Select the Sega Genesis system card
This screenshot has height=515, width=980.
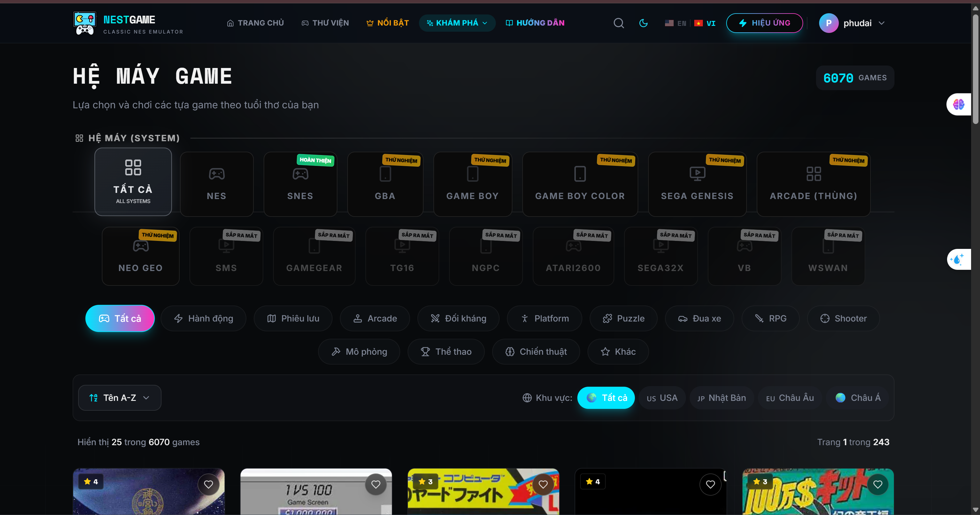tap(697, 184)
